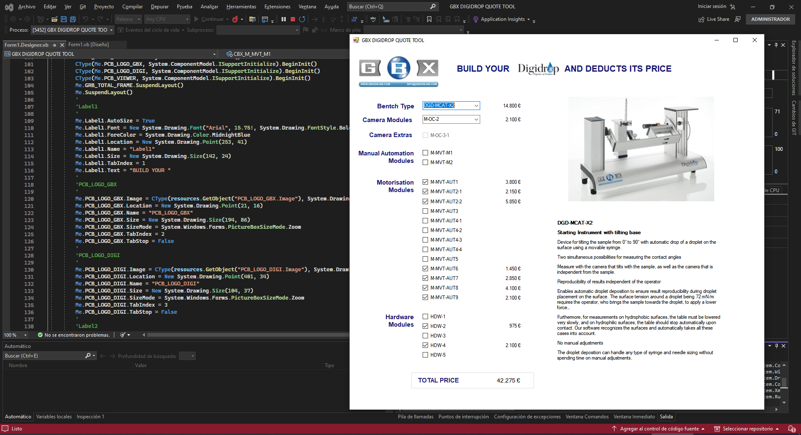Open the Bench Type dropdown
This screenshot has height=435, width=801.
pyautogui.click(x=476, y=106)
